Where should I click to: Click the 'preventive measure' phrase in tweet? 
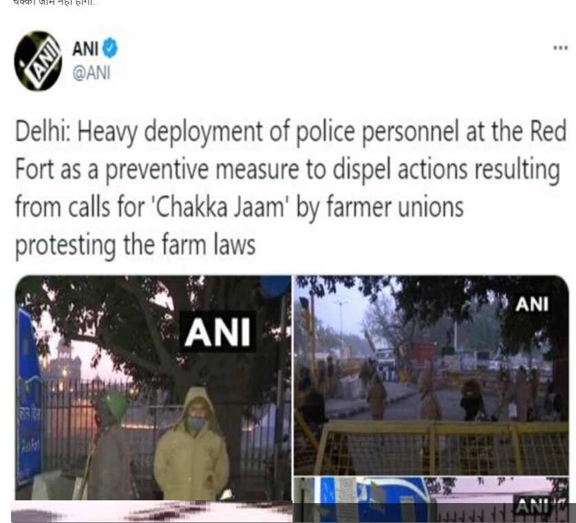click(202, 170)
